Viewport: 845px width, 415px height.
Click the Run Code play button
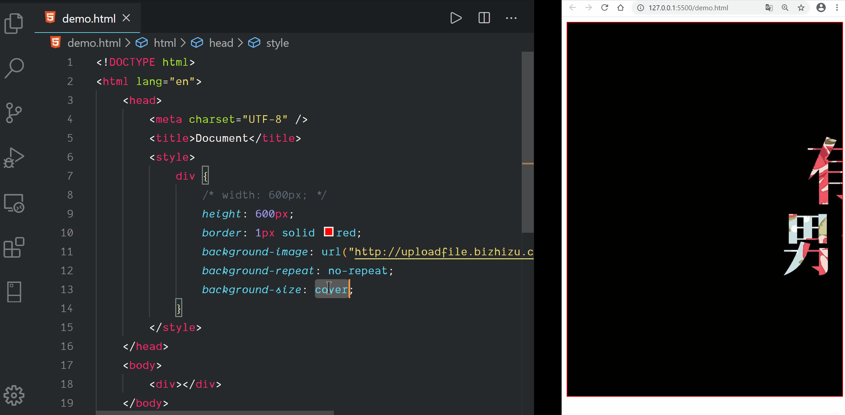tap(456, 18)
